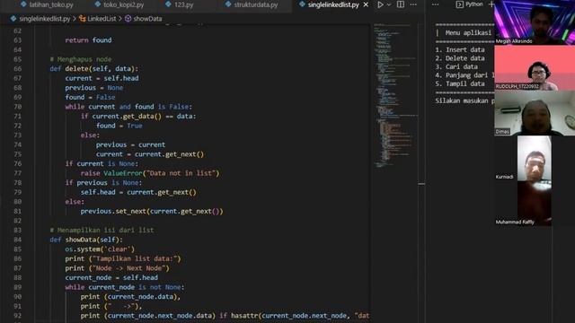Open the showData method breadcrumb
The height and width of the screenshot is (323, 575).
pyautogui.click(x=147, y=19)
